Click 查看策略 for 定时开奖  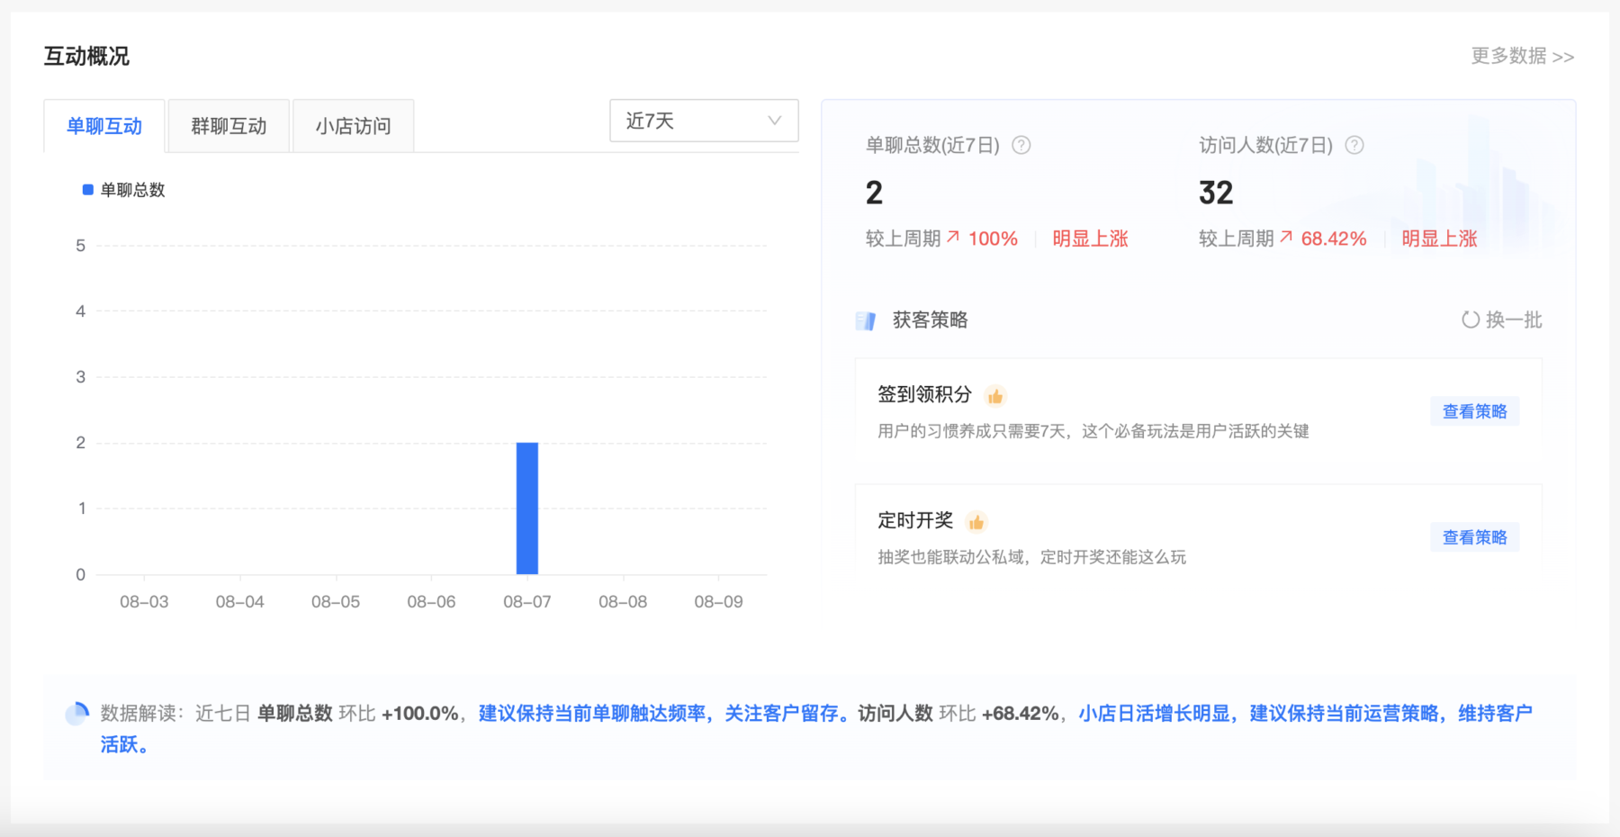click(x=1475, y=537)
